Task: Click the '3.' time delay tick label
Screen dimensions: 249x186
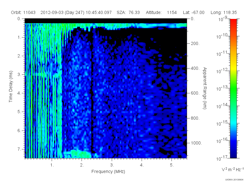Action: pyautogui.click(x=19, y=74)
